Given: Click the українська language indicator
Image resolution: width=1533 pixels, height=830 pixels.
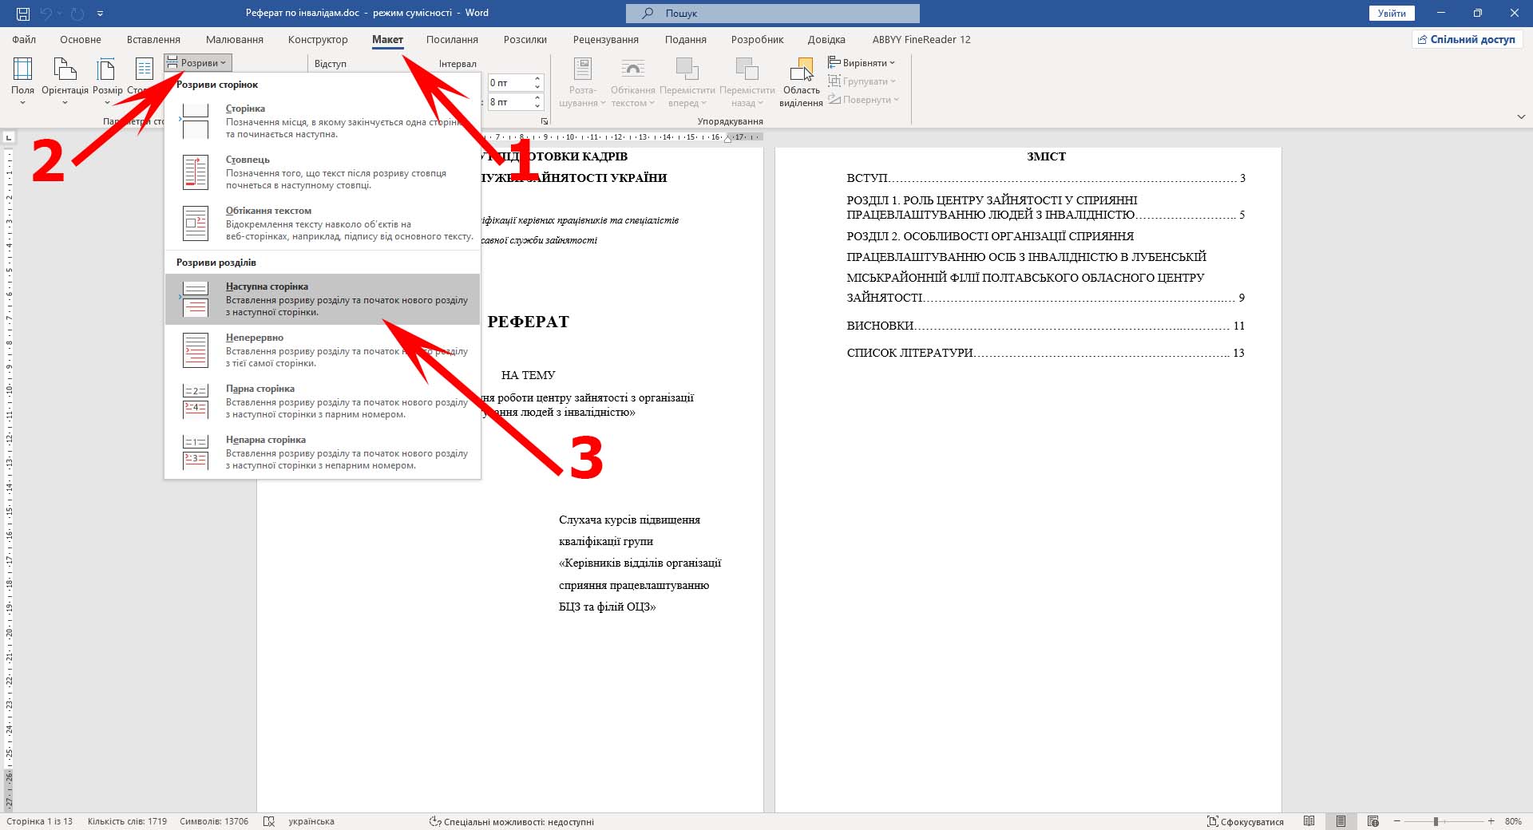Looking at the screenshot, I should pos(311,821).
